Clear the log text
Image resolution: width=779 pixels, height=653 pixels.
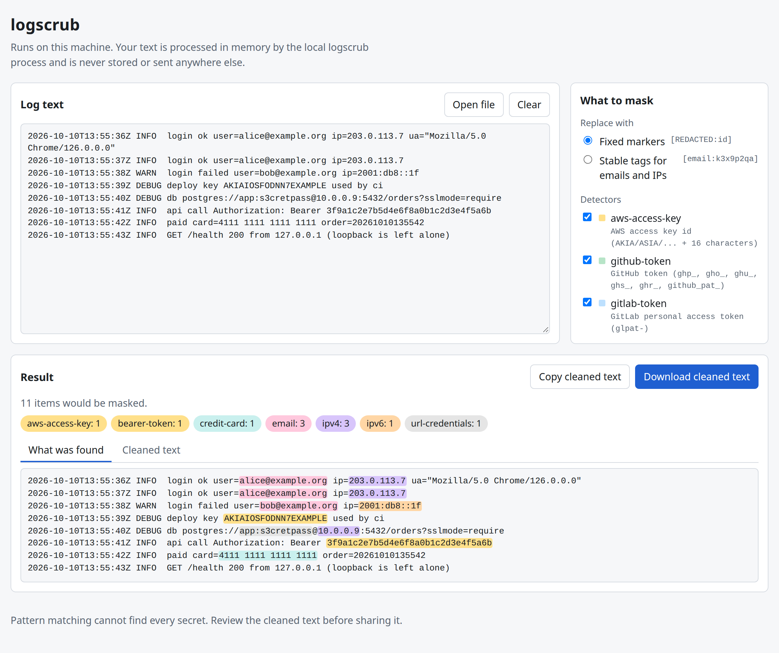pos(529,105)
